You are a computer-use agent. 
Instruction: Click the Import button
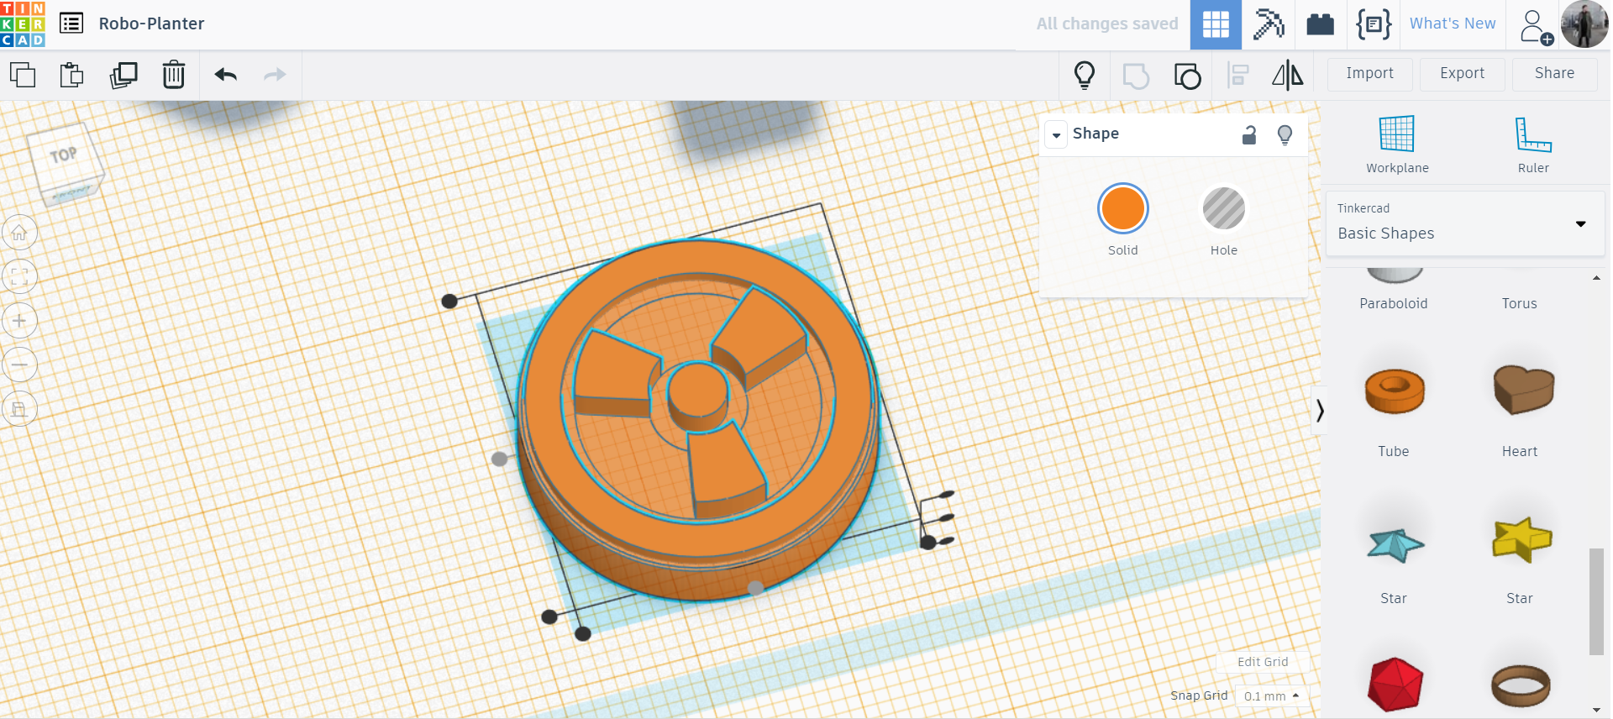pyautogui.click(x=1369, y=74)
